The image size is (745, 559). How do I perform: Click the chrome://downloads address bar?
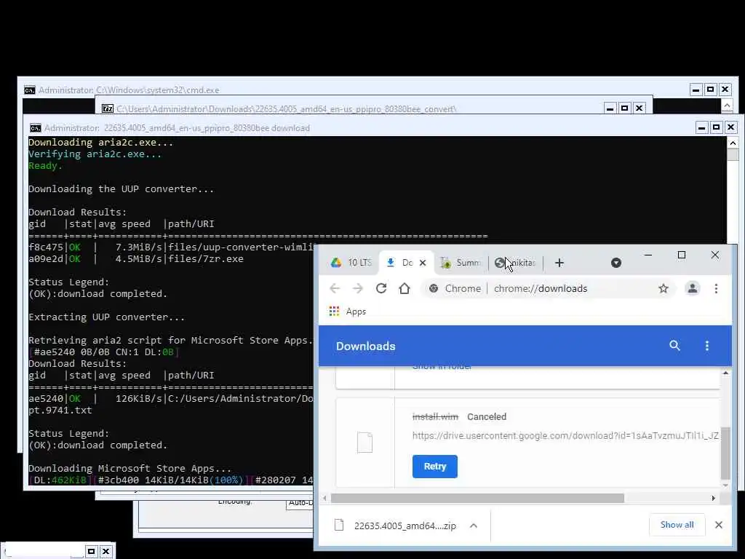[x=541, y=288]
